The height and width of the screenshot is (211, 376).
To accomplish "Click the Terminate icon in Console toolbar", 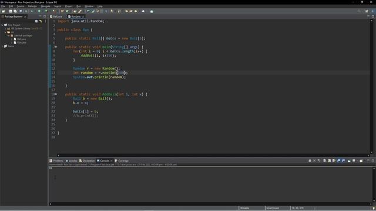I will (x=310, y=161).
